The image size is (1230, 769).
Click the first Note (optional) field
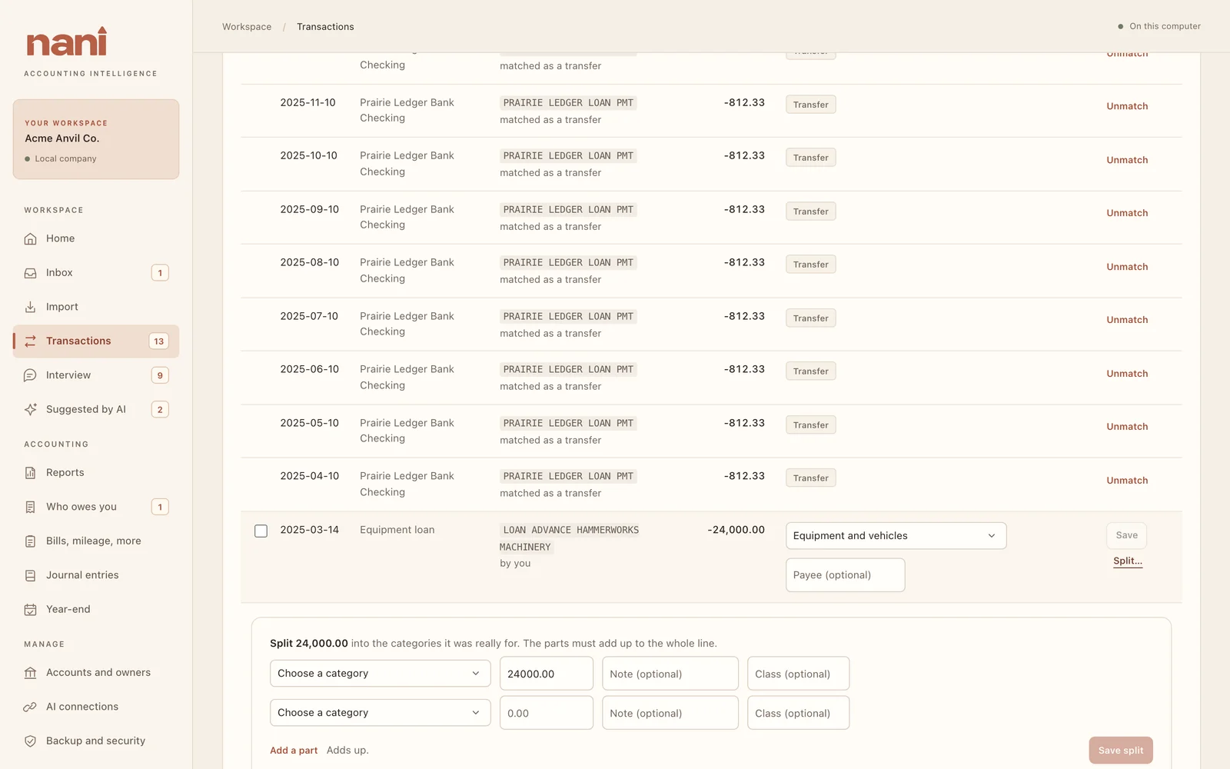coord(670,674)
